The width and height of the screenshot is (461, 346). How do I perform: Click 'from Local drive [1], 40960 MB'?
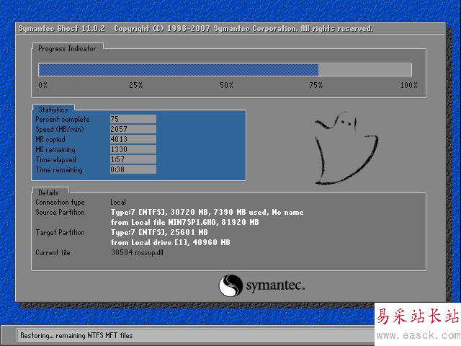[x=170, y=242]
